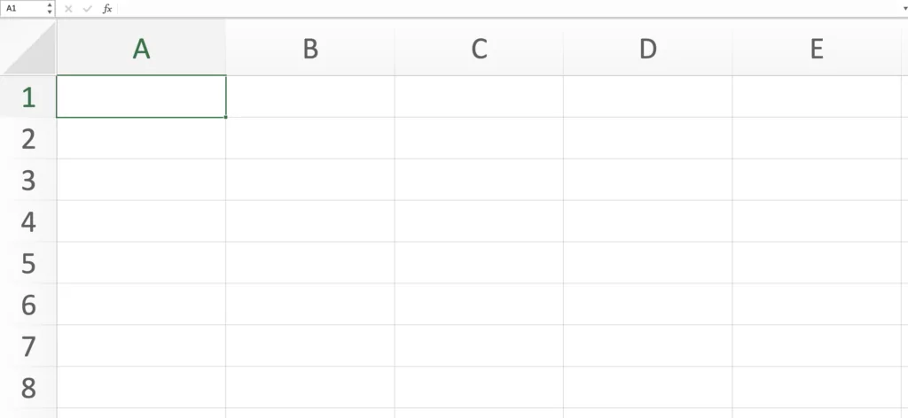The width and height of the screenshot is (908, 418).
Task: Select column B header
Action: pyautogui.click(x=310, y=49)
